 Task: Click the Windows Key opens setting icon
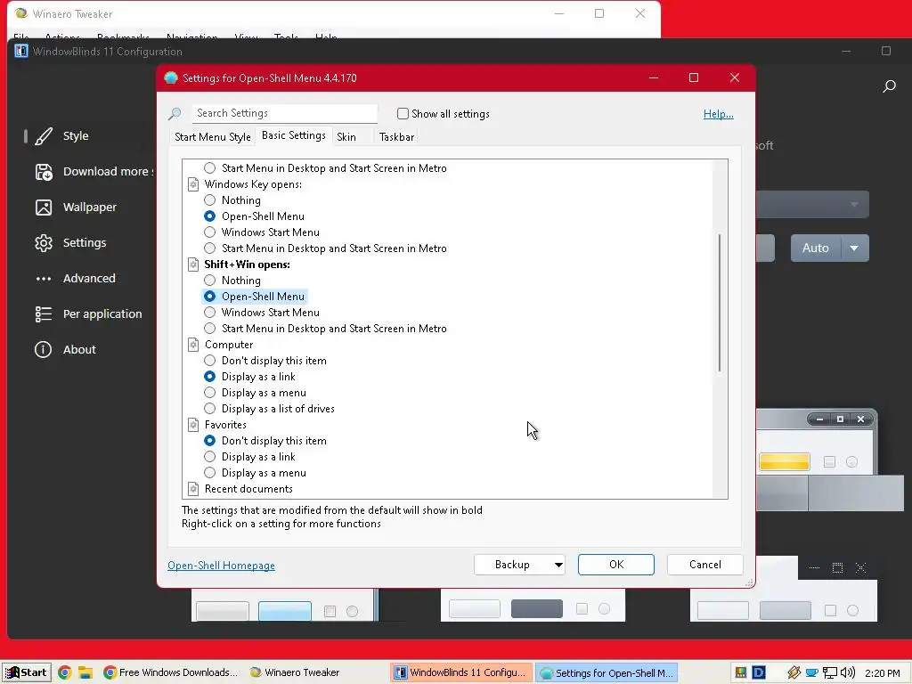[193, 184]
